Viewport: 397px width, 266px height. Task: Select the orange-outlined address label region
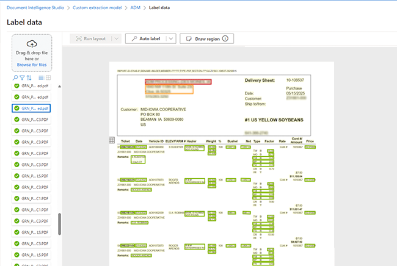pyautogui.click(x=169, y=89)
